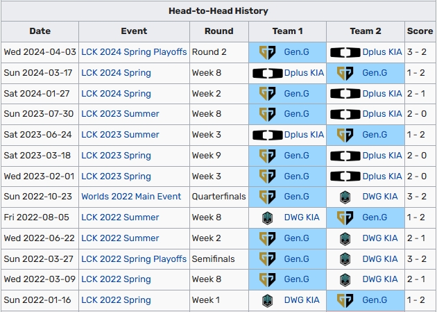This screenshot has height=312, width=437.
Task: Open Worlds 2022 Main Event link
Action: coord(131,197)
